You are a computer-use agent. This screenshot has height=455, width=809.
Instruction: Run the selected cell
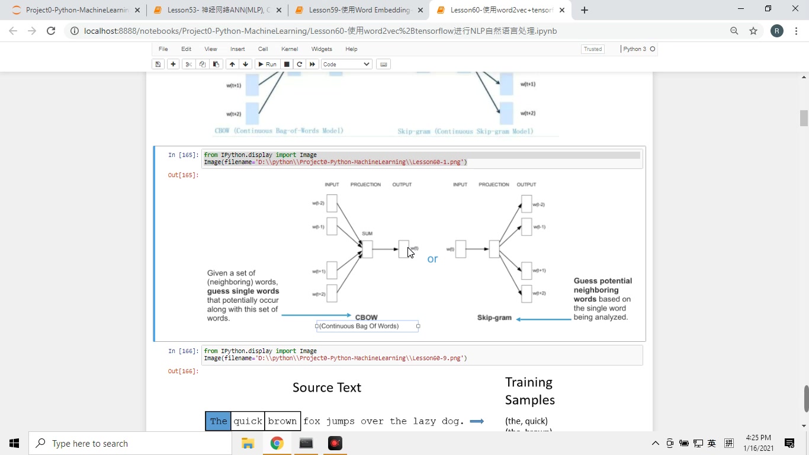[267, 64]
